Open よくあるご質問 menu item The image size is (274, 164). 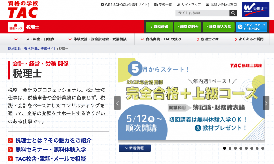tap(249, 39)
